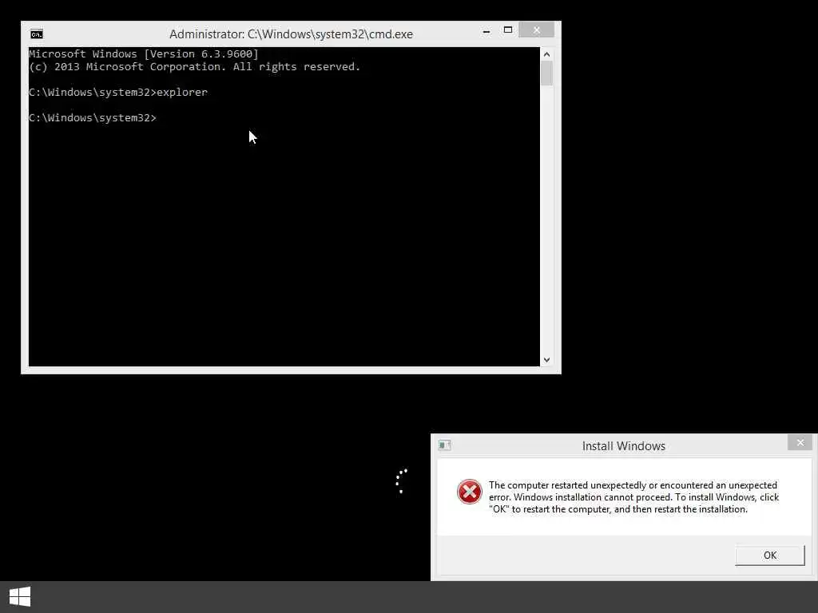
Task: Click the Install Windows dialog title icon
Action: click(x=444, y=445)
